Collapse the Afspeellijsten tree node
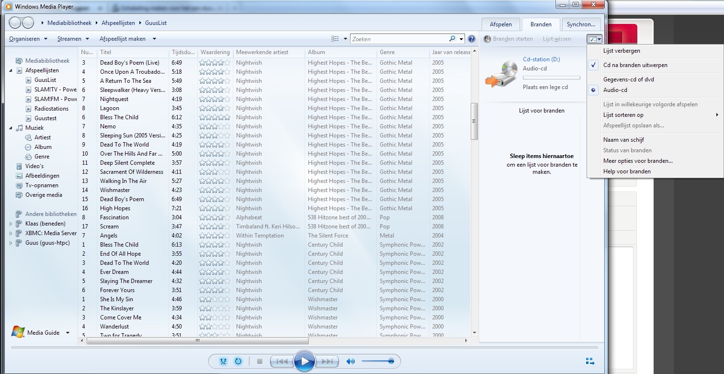This screenshot has height=374, width=724. click(x=11, y=70)
